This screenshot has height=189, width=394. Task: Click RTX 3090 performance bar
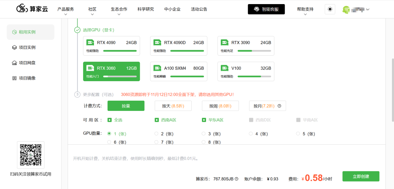click(x=254, y=51)
